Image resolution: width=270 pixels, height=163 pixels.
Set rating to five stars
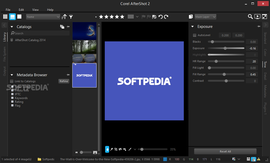tap(122, 17)
